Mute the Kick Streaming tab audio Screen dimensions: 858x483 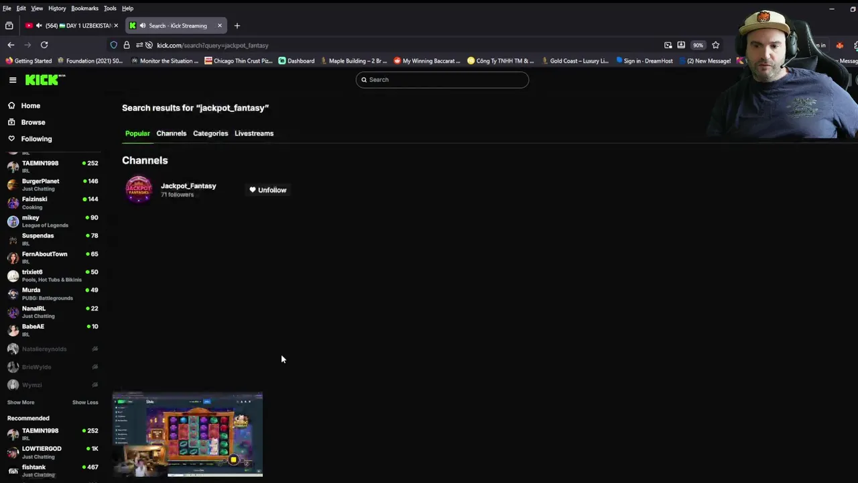point(143,25)
